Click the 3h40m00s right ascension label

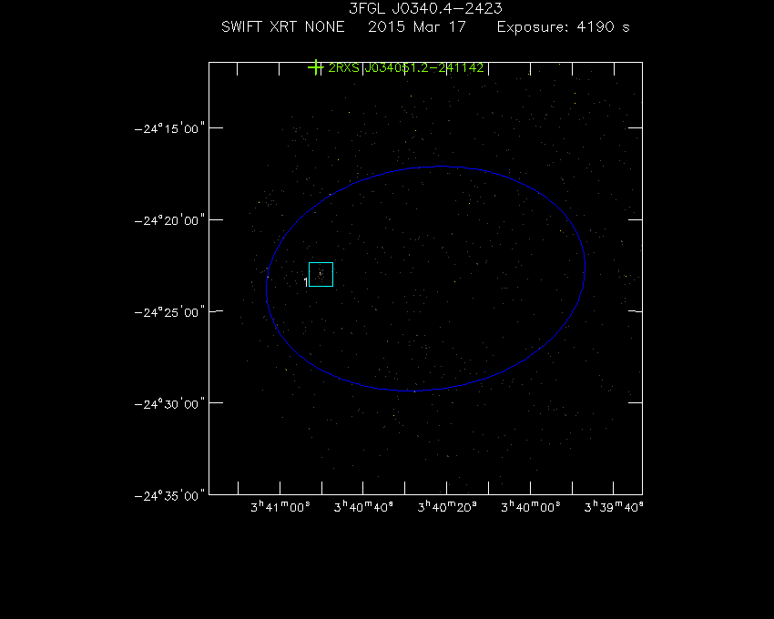(x=531, y=507)
